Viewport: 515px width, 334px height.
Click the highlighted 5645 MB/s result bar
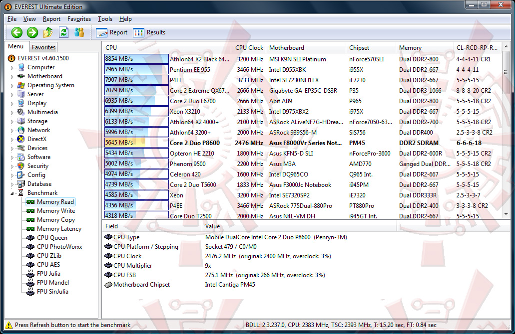(x=136, y=143)
